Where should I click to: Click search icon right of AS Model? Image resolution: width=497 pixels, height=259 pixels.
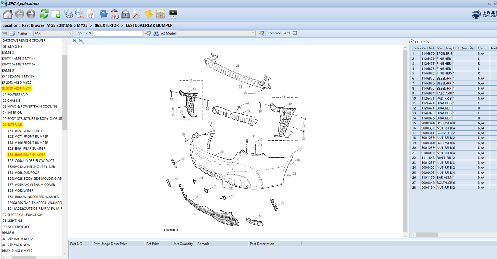pos(261,33)
